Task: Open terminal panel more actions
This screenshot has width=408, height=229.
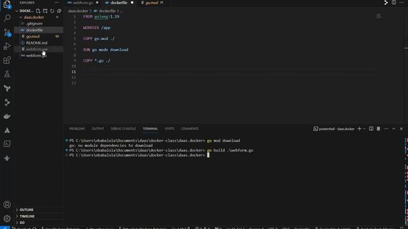Action: pos(386,128)
